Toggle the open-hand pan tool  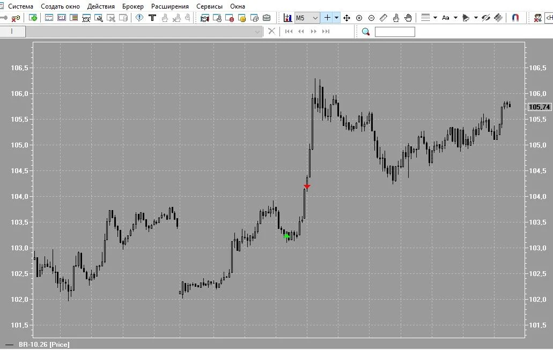(408, 18)
